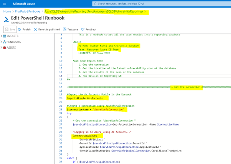Click the Team: Netwoven Azure DB Team line
Screen dimensions: 231x164
(x=98, y=50)
